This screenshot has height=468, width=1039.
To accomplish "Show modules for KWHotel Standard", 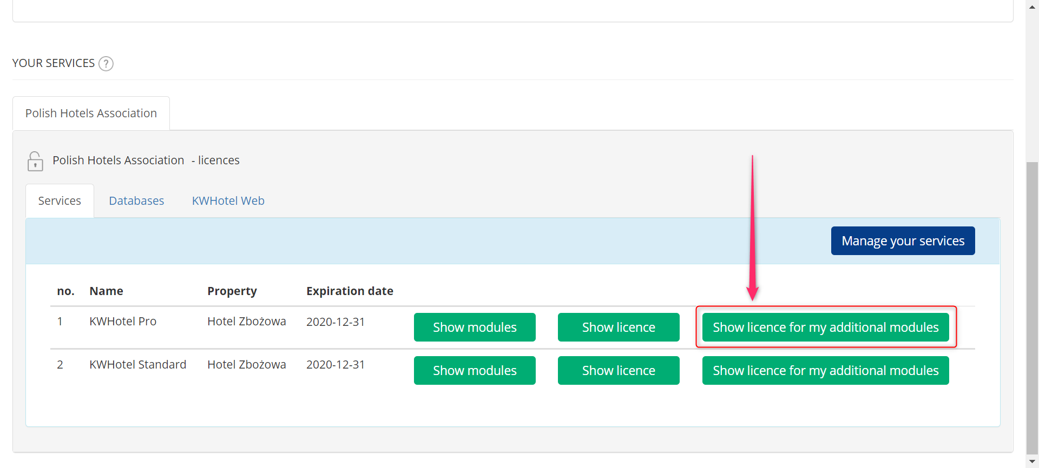I will (475, 371).
